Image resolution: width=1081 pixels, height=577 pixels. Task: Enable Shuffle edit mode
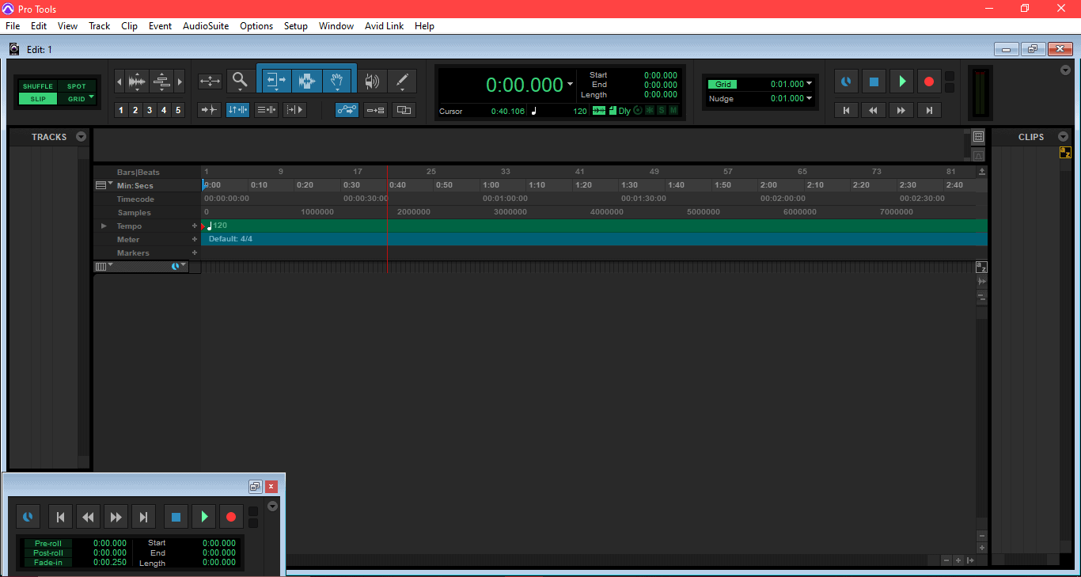(37, 86)
